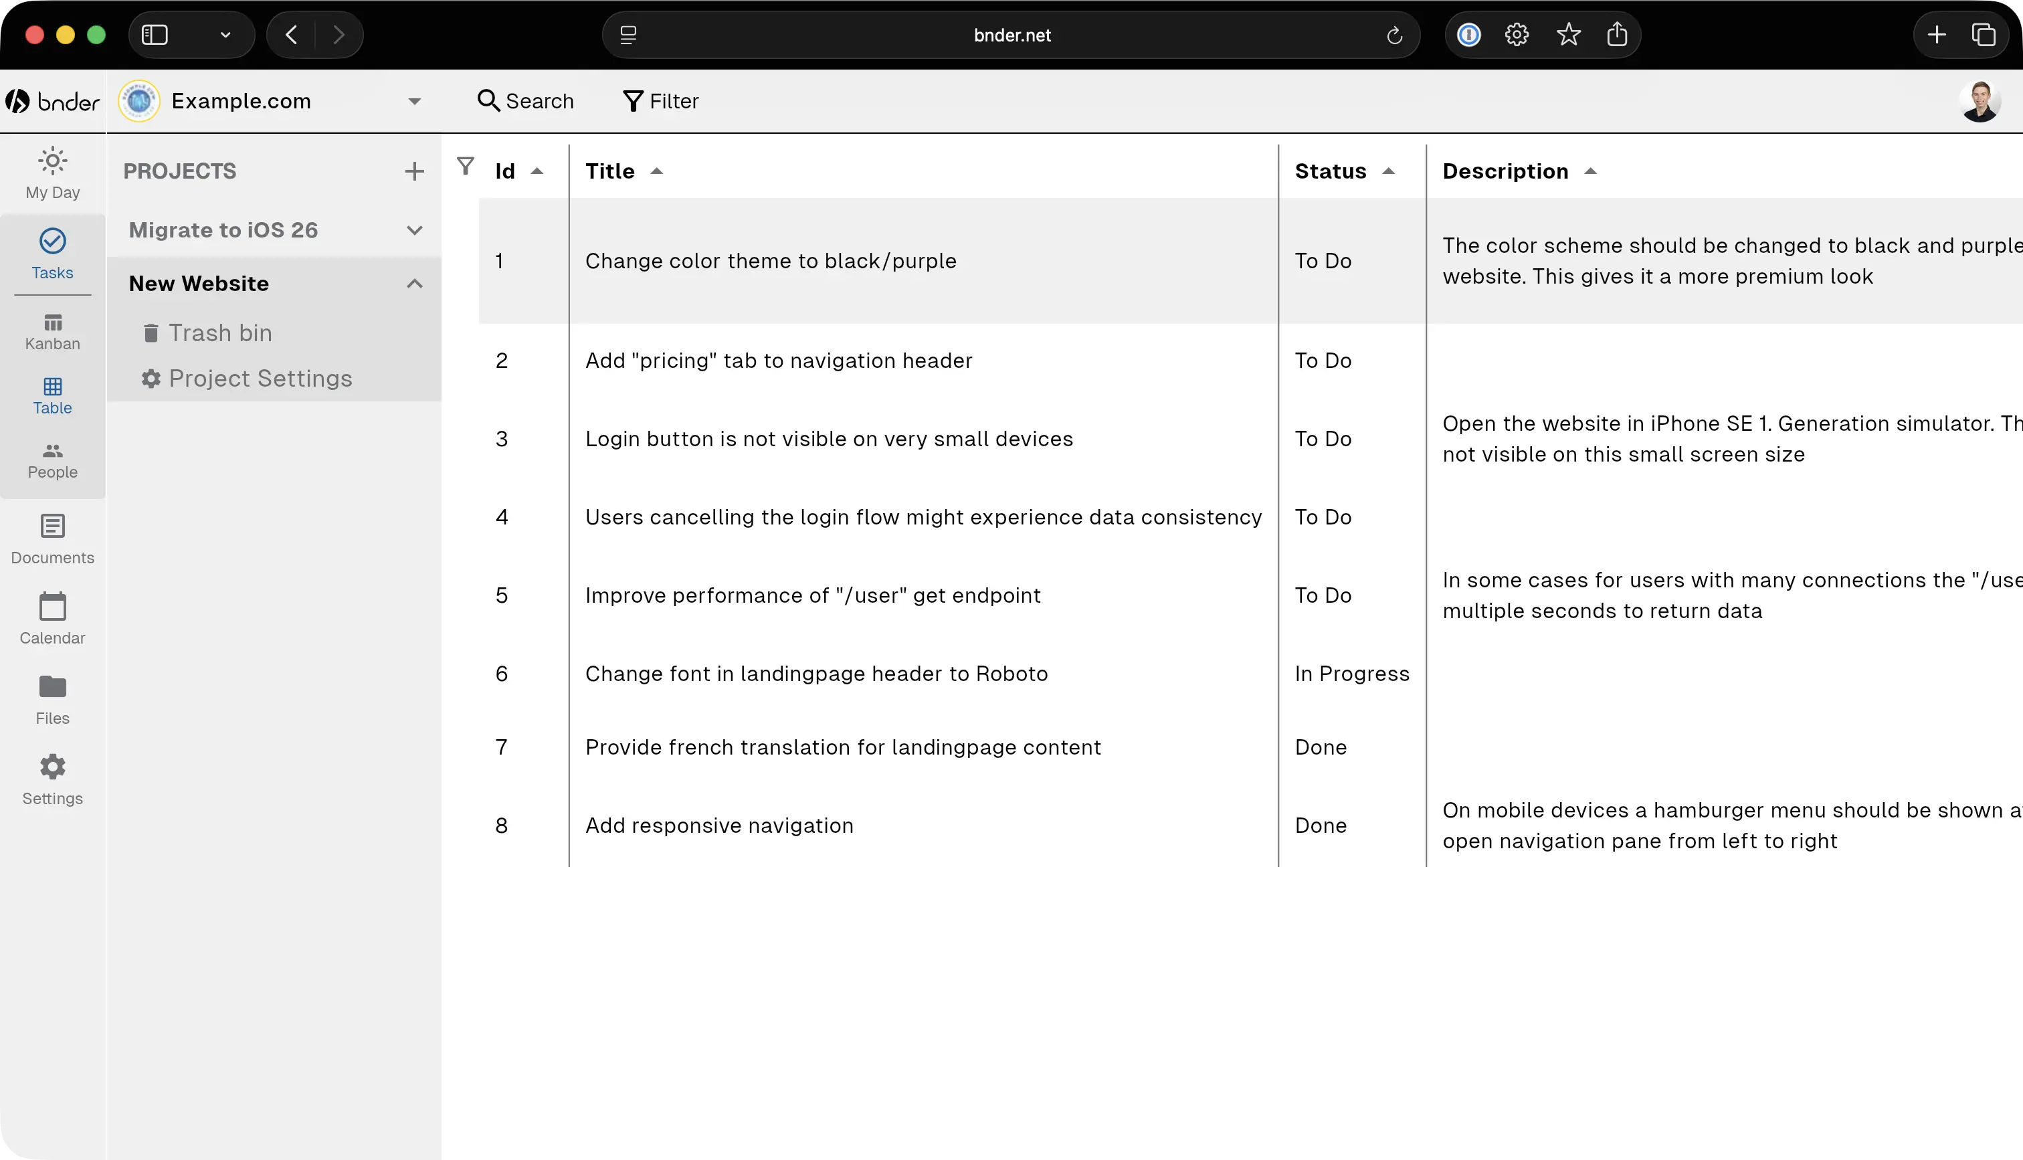Click the bnder logo
Image resolution: width=2023 pixels, height=1160 pixels.
tap(53, 100)
